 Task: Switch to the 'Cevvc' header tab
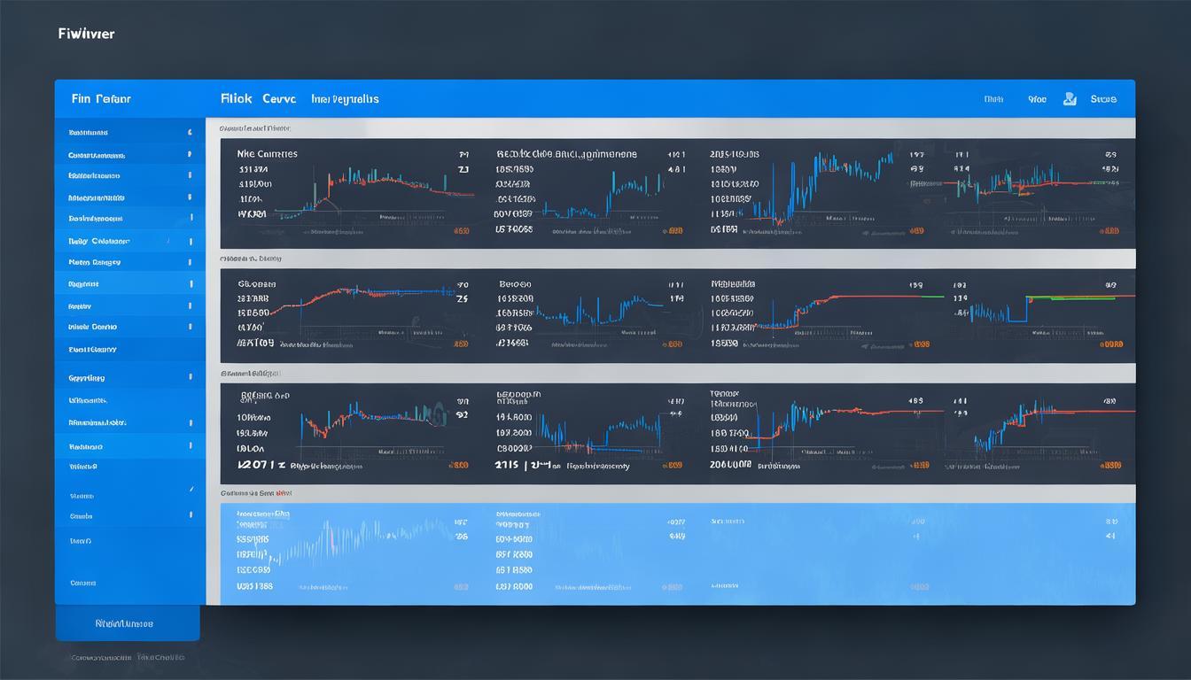click(278, 99)
